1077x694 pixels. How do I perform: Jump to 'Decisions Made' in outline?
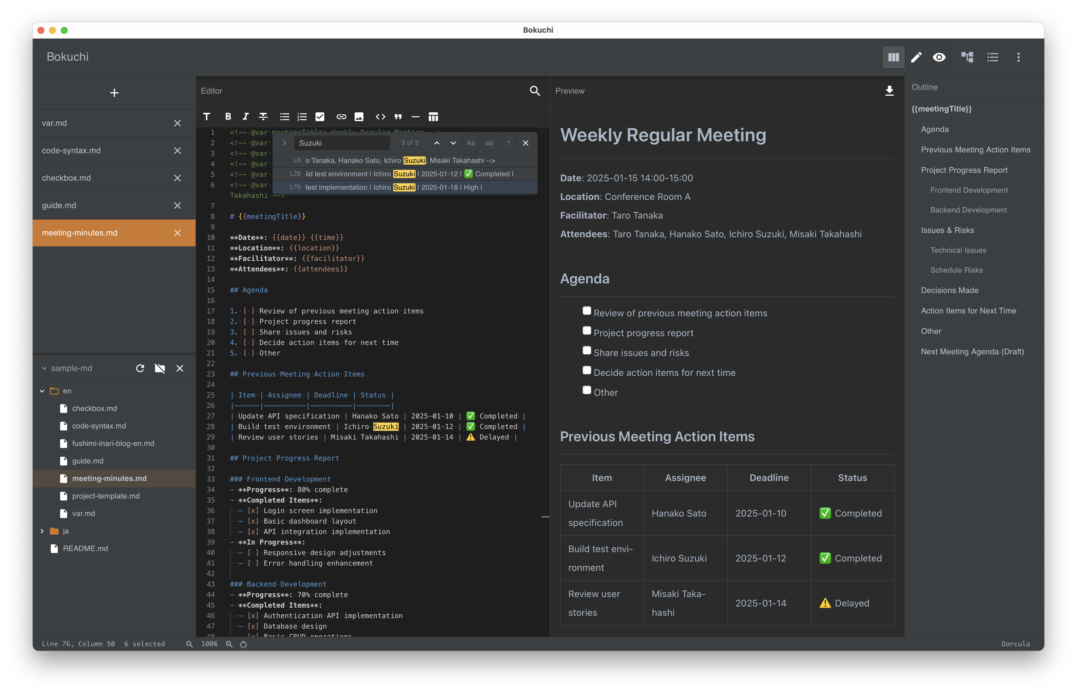(949, 290)
